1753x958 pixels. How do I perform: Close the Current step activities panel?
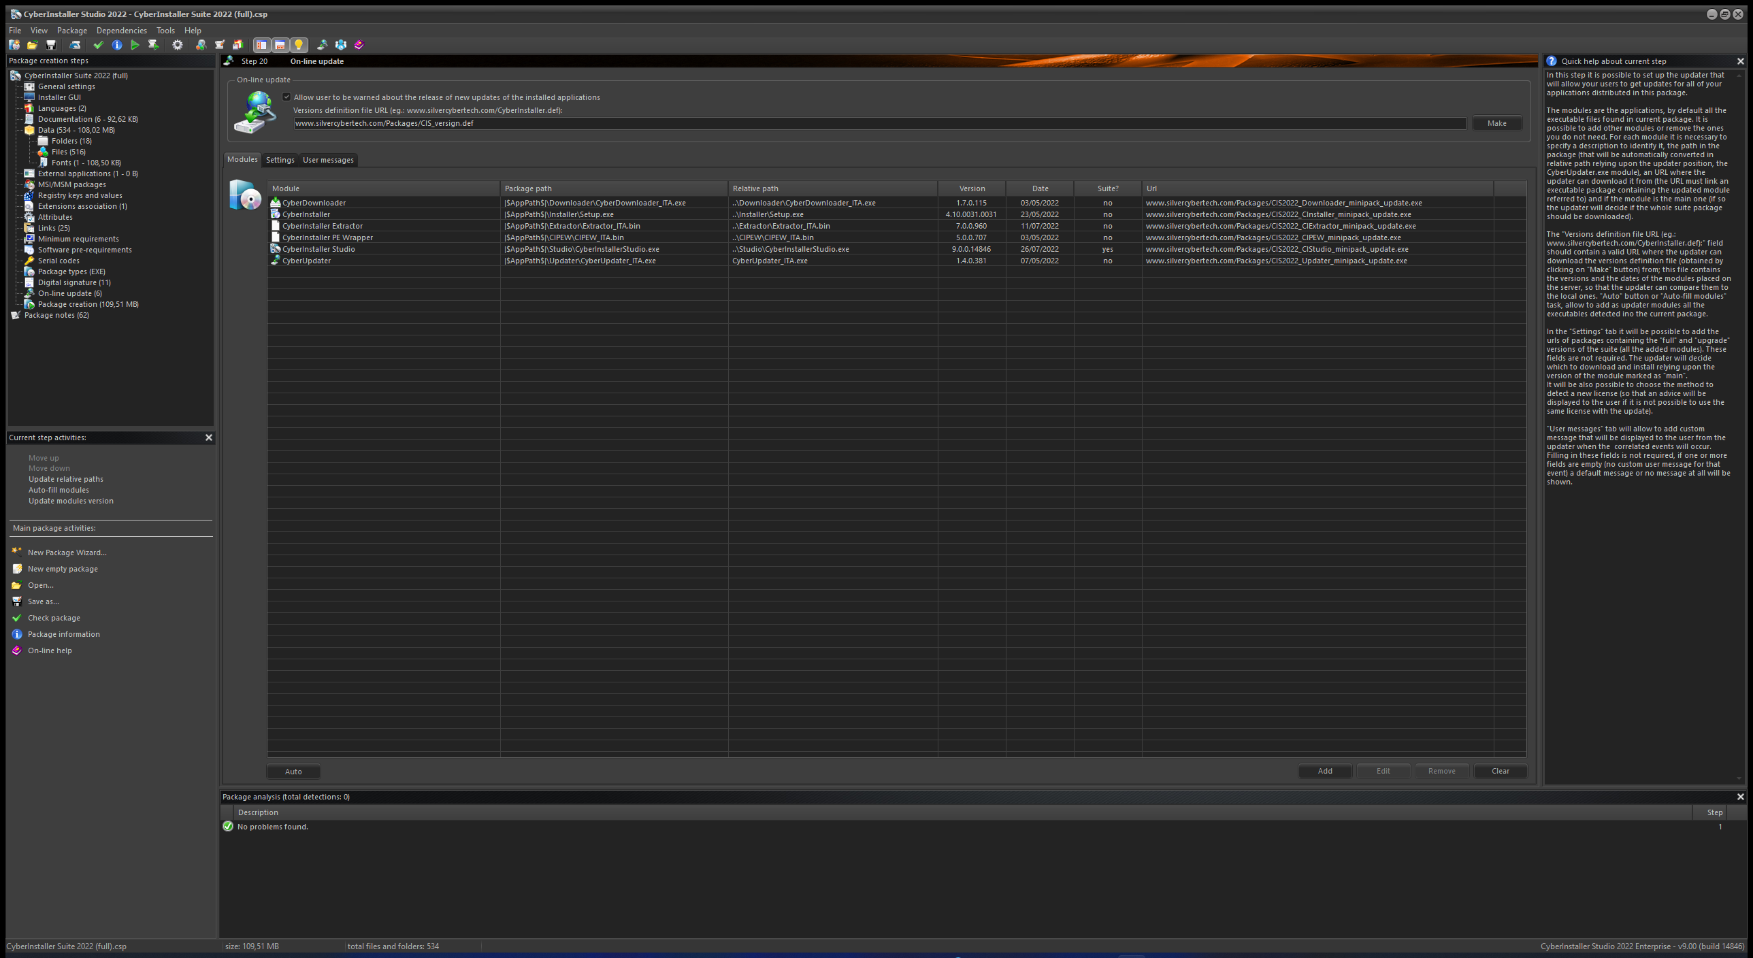pyautogui.click(x=209, y=437)
